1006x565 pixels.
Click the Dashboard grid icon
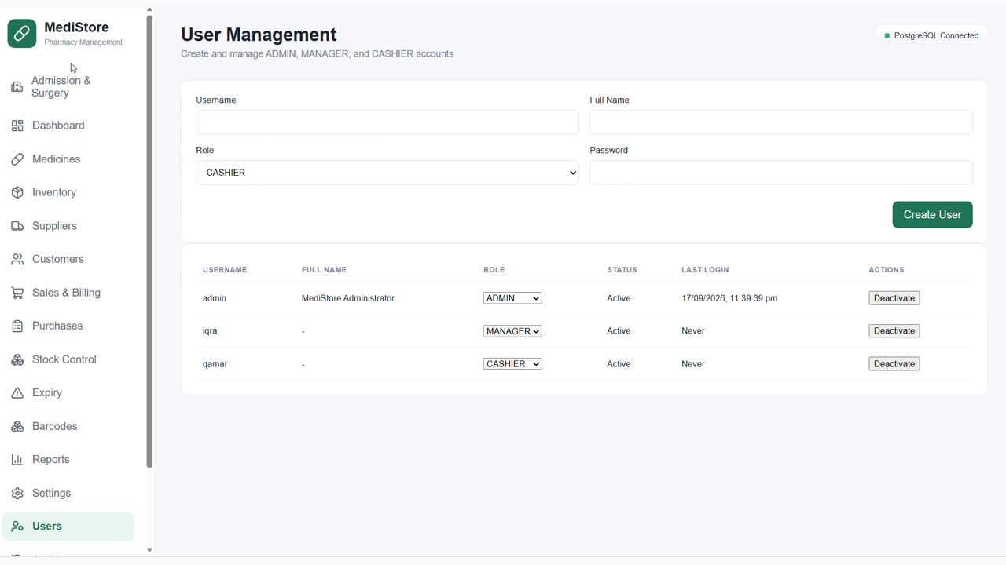click(17, 126)
